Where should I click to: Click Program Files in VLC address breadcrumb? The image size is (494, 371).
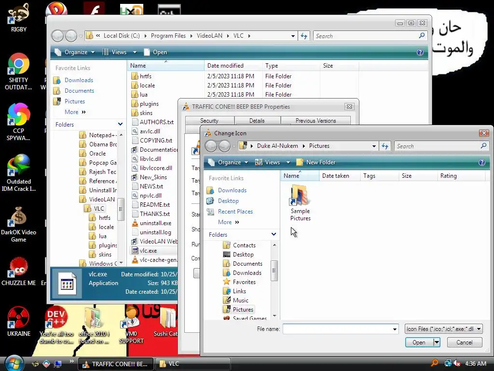coord(168,36)
